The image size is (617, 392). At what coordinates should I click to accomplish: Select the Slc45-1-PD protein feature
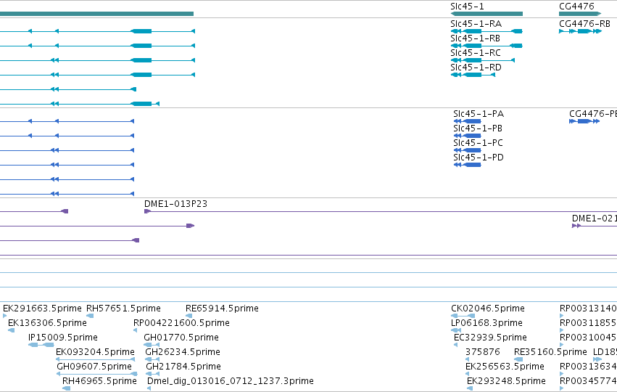coord(468,165)
